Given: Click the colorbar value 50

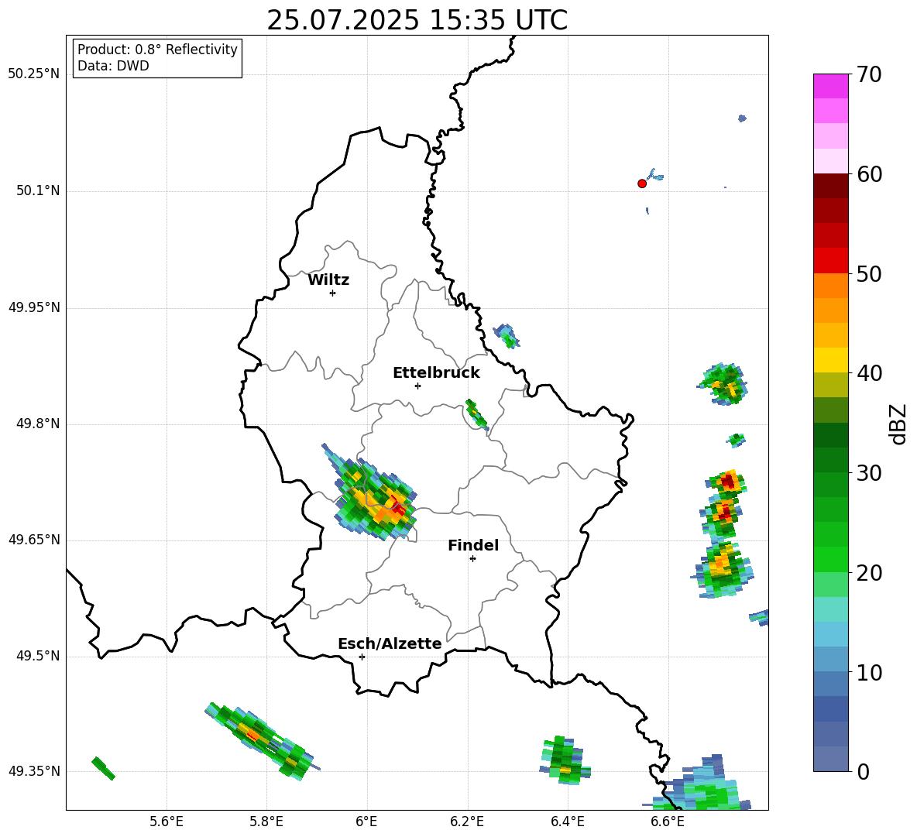Looking at the screenshot, I should [869, 273].
